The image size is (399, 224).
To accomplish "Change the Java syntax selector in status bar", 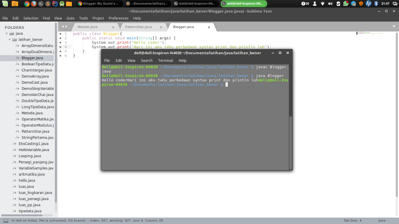I will click(x=382, y=220).
